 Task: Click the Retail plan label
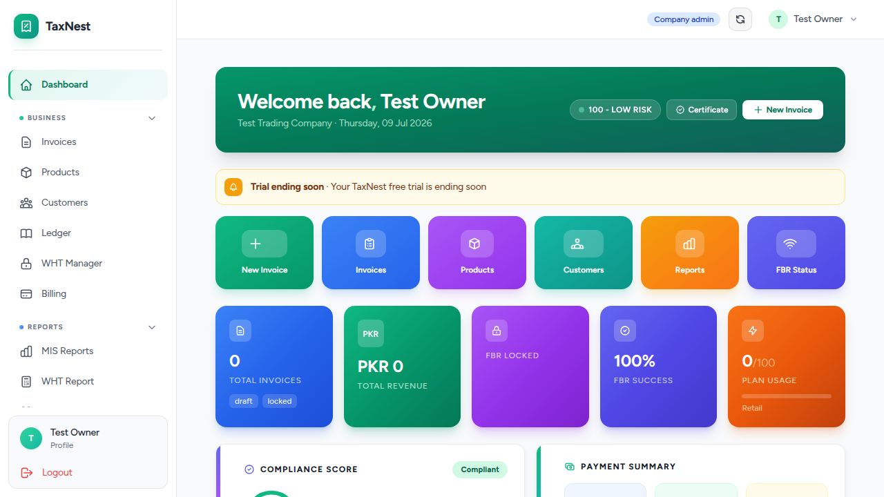coord(752,408)
